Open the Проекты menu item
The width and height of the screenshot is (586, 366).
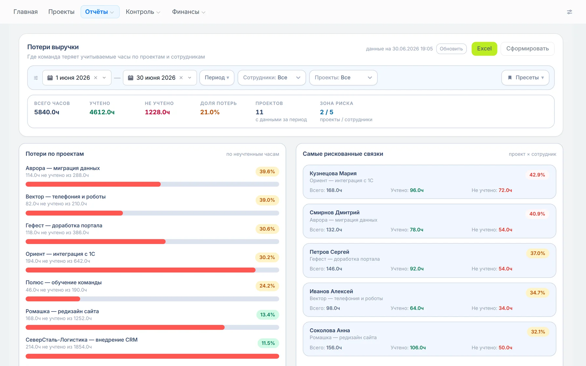coord(61,12)
